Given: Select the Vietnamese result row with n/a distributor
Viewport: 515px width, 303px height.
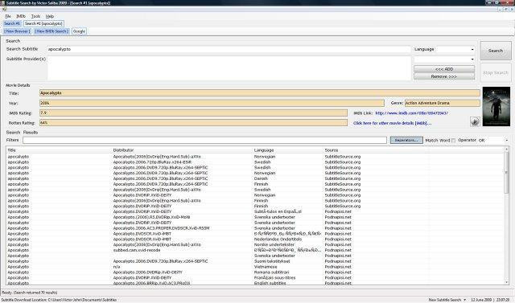Looking at the screenshot, I should (255, 267).
